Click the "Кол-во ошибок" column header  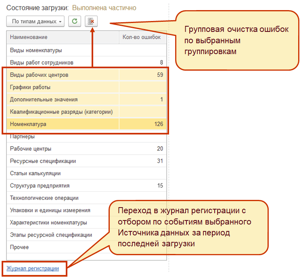click(x=142, y=37)
